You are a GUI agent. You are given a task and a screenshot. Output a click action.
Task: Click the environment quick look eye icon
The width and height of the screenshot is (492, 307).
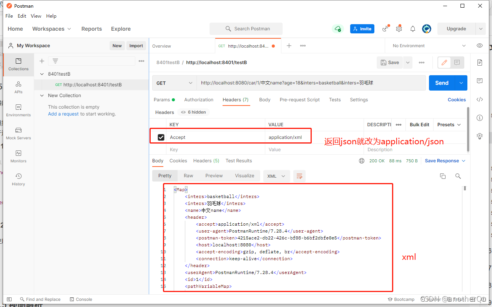[x=480, y=46]
